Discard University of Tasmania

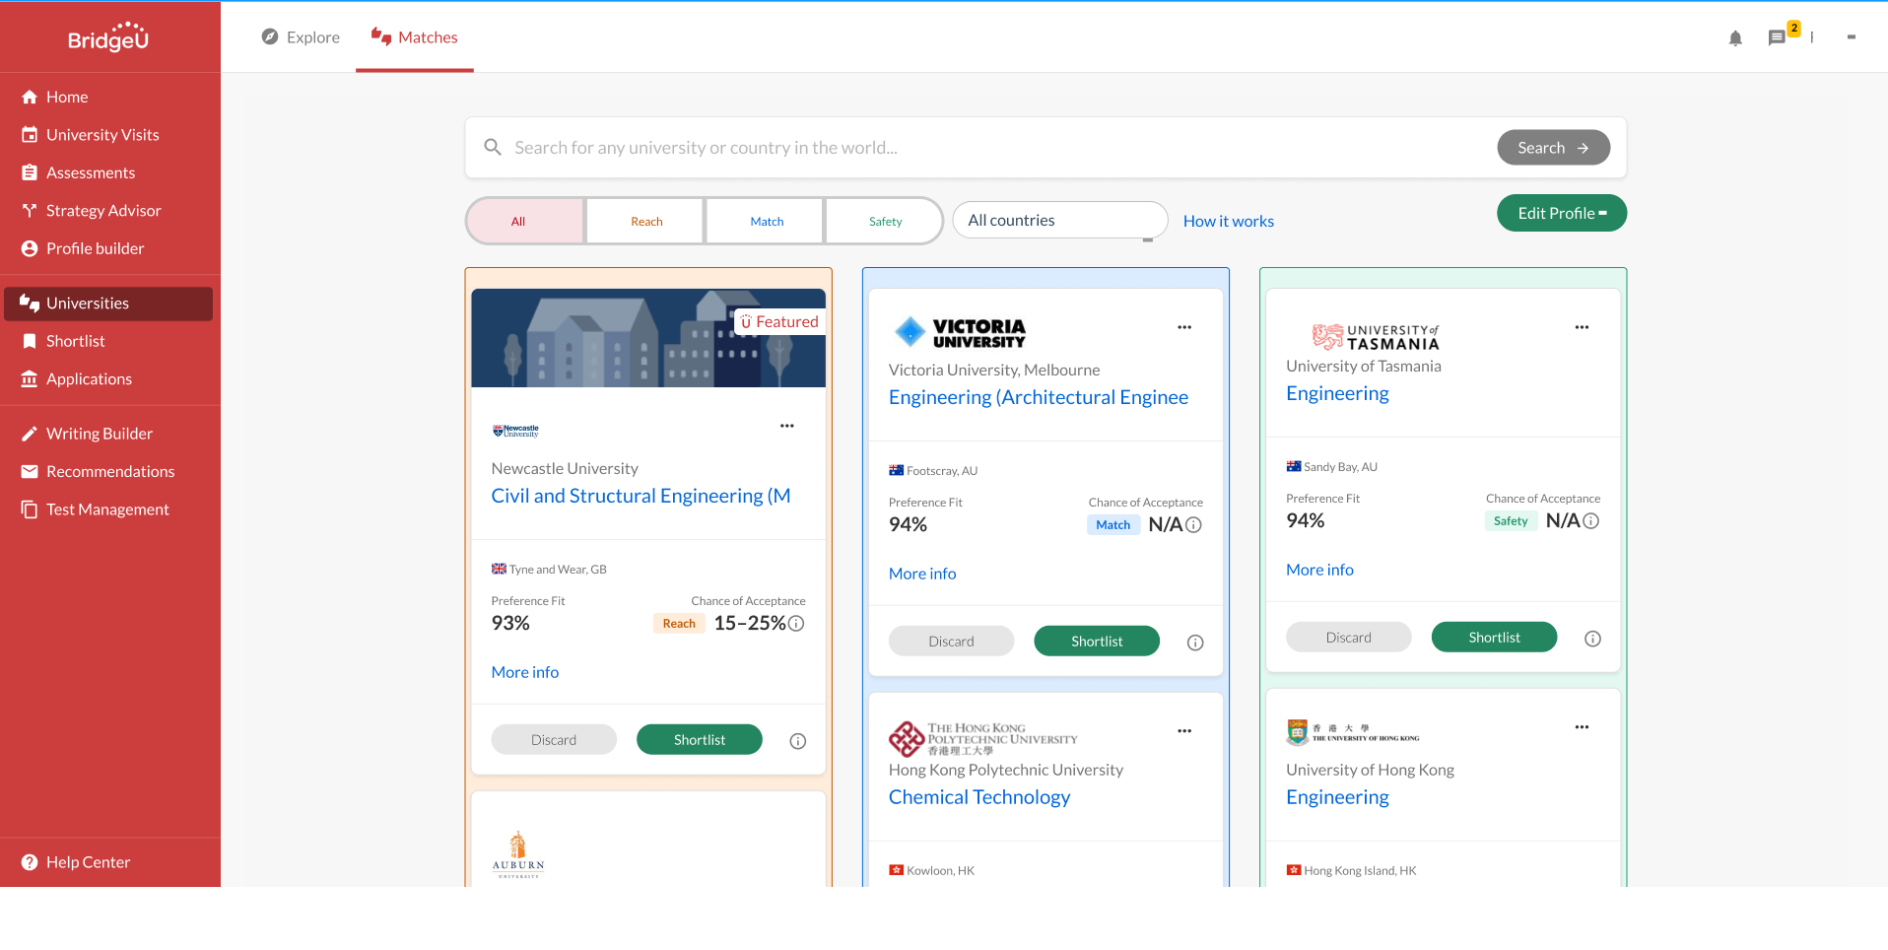coord(1348,638)
